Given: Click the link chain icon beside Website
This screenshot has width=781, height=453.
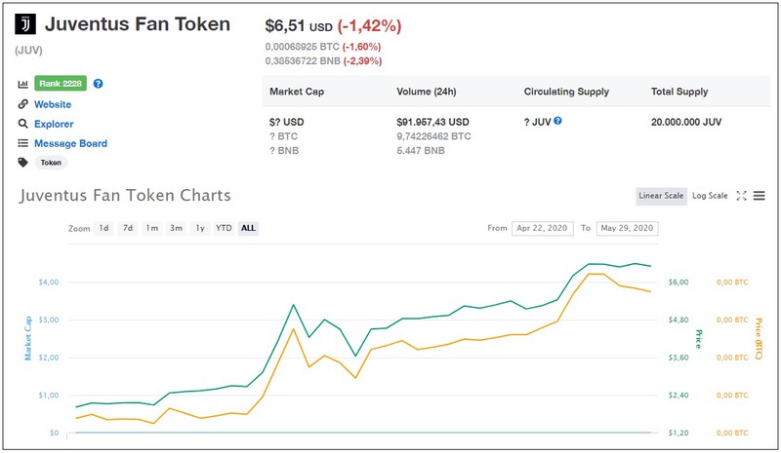Looking at the screenshot, I should click(x=22, y=104).
